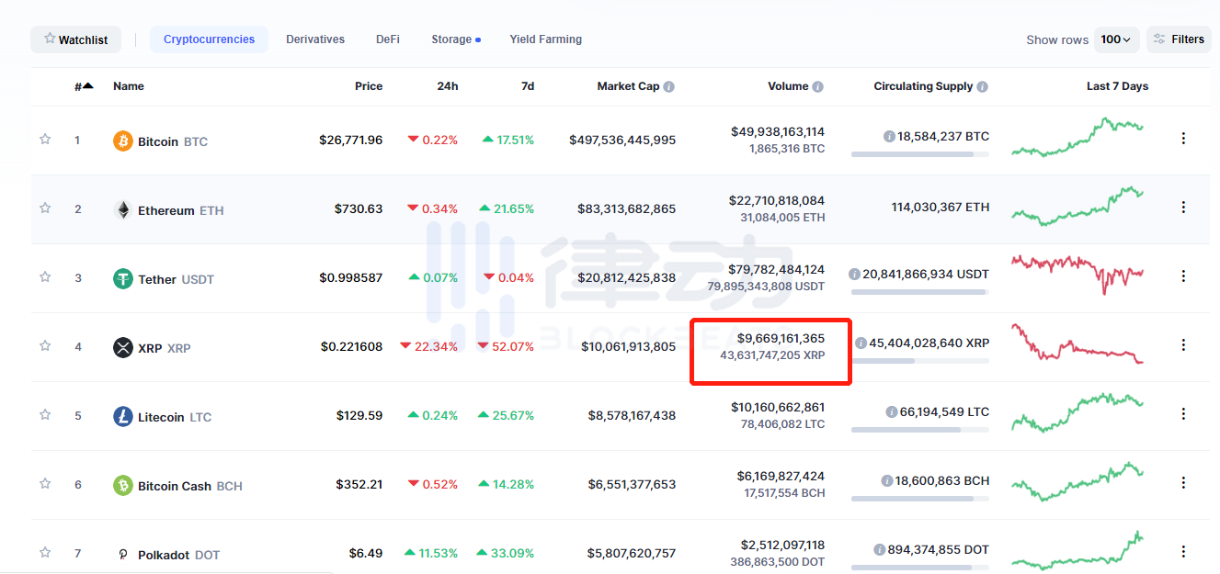Image resolution: width=1220 pixels, height=574 pixels.
Task: Star Ethereum to add to watchlist
Action: (45, 208)
